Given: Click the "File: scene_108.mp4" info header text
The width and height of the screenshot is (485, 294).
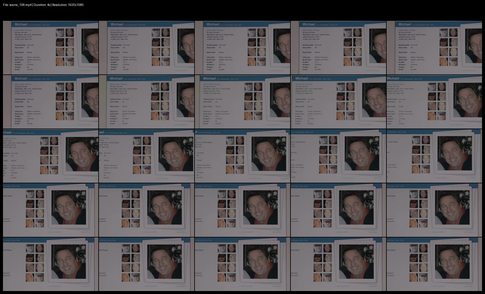Looking at the screenshot, I should (43, 5).
